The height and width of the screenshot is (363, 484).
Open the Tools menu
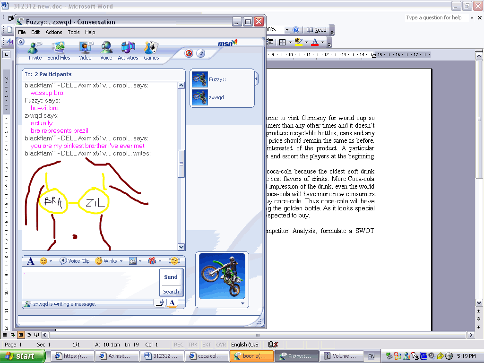coord(74,32)
